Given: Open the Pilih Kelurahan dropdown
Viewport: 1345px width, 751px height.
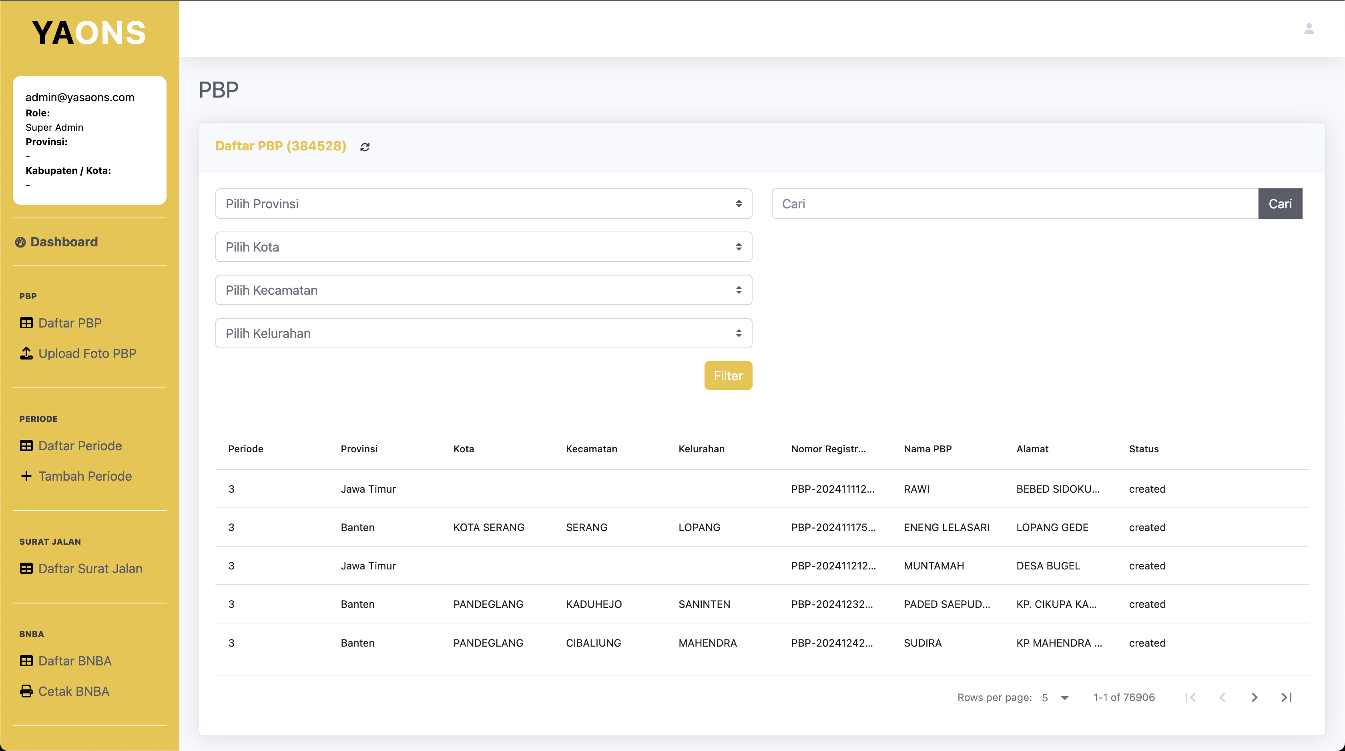Looking at the screenshot, I should [x=484, y=333].
